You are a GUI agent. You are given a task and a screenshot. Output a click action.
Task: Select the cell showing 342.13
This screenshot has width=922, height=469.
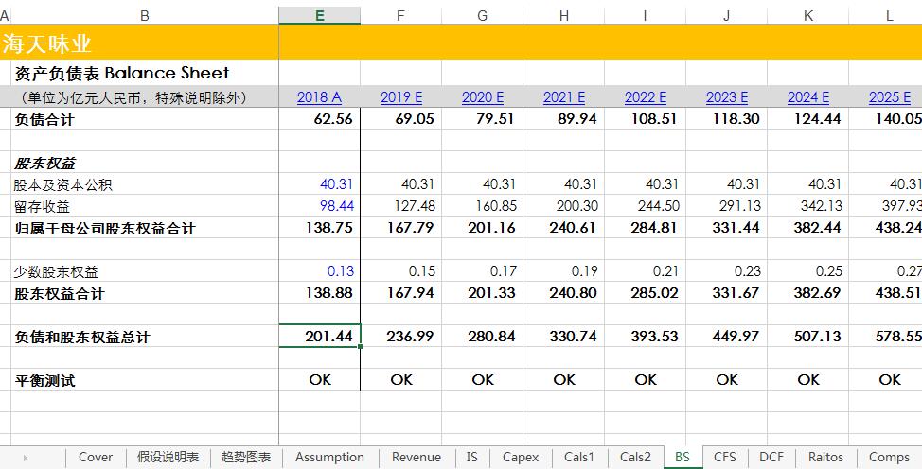click(807, 206)
